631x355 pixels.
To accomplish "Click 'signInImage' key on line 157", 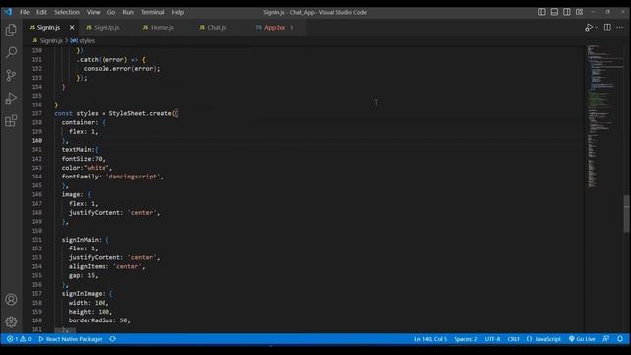I will point(82,294).
